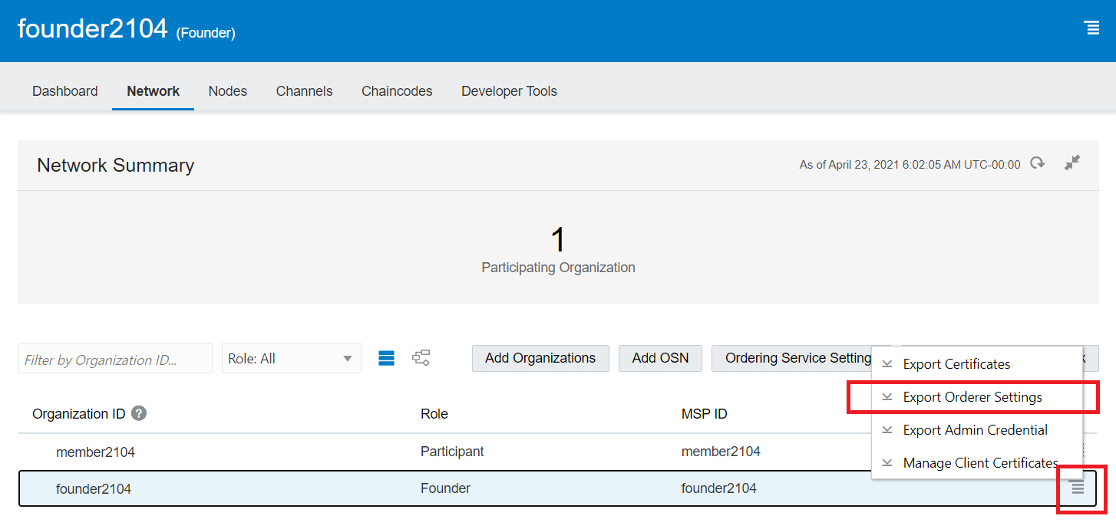Click the Add Organizations button
The image size is (1116, 529).
pyautogui.click(x=540, y=357)
